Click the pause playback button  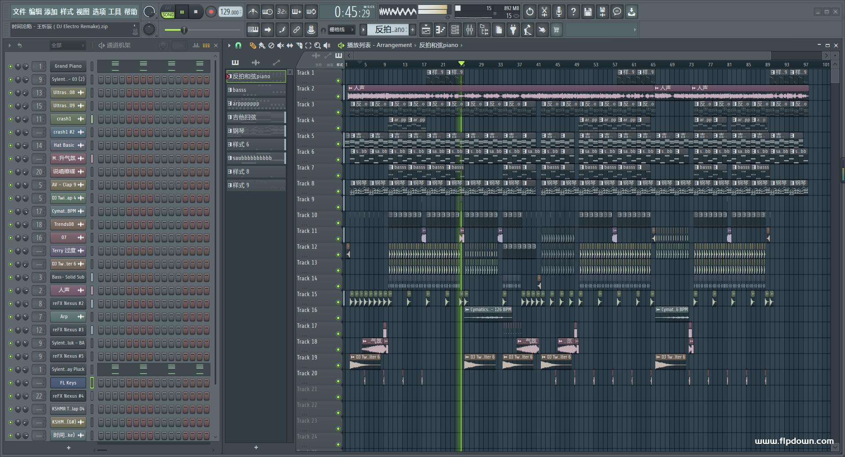[182, 12]
